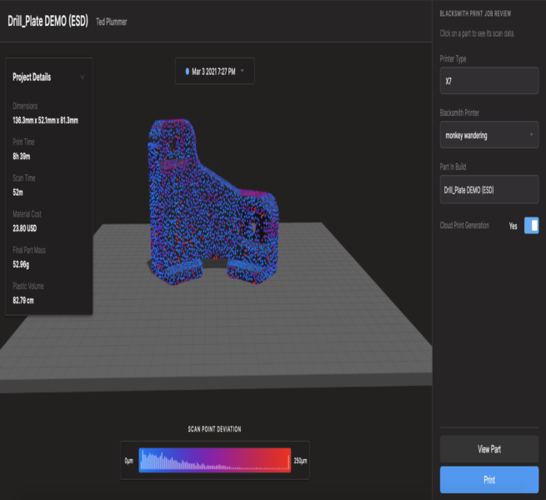Open the Blacksmith Printer dropdown
546x500 pixels.
488,134
